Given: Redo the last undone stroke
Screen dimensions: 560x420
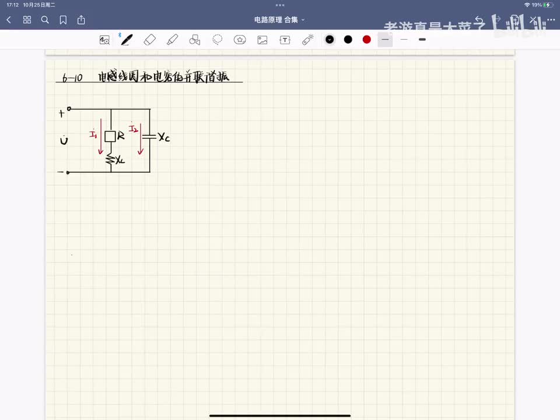Looking at the screenshot, I should 497,20.
